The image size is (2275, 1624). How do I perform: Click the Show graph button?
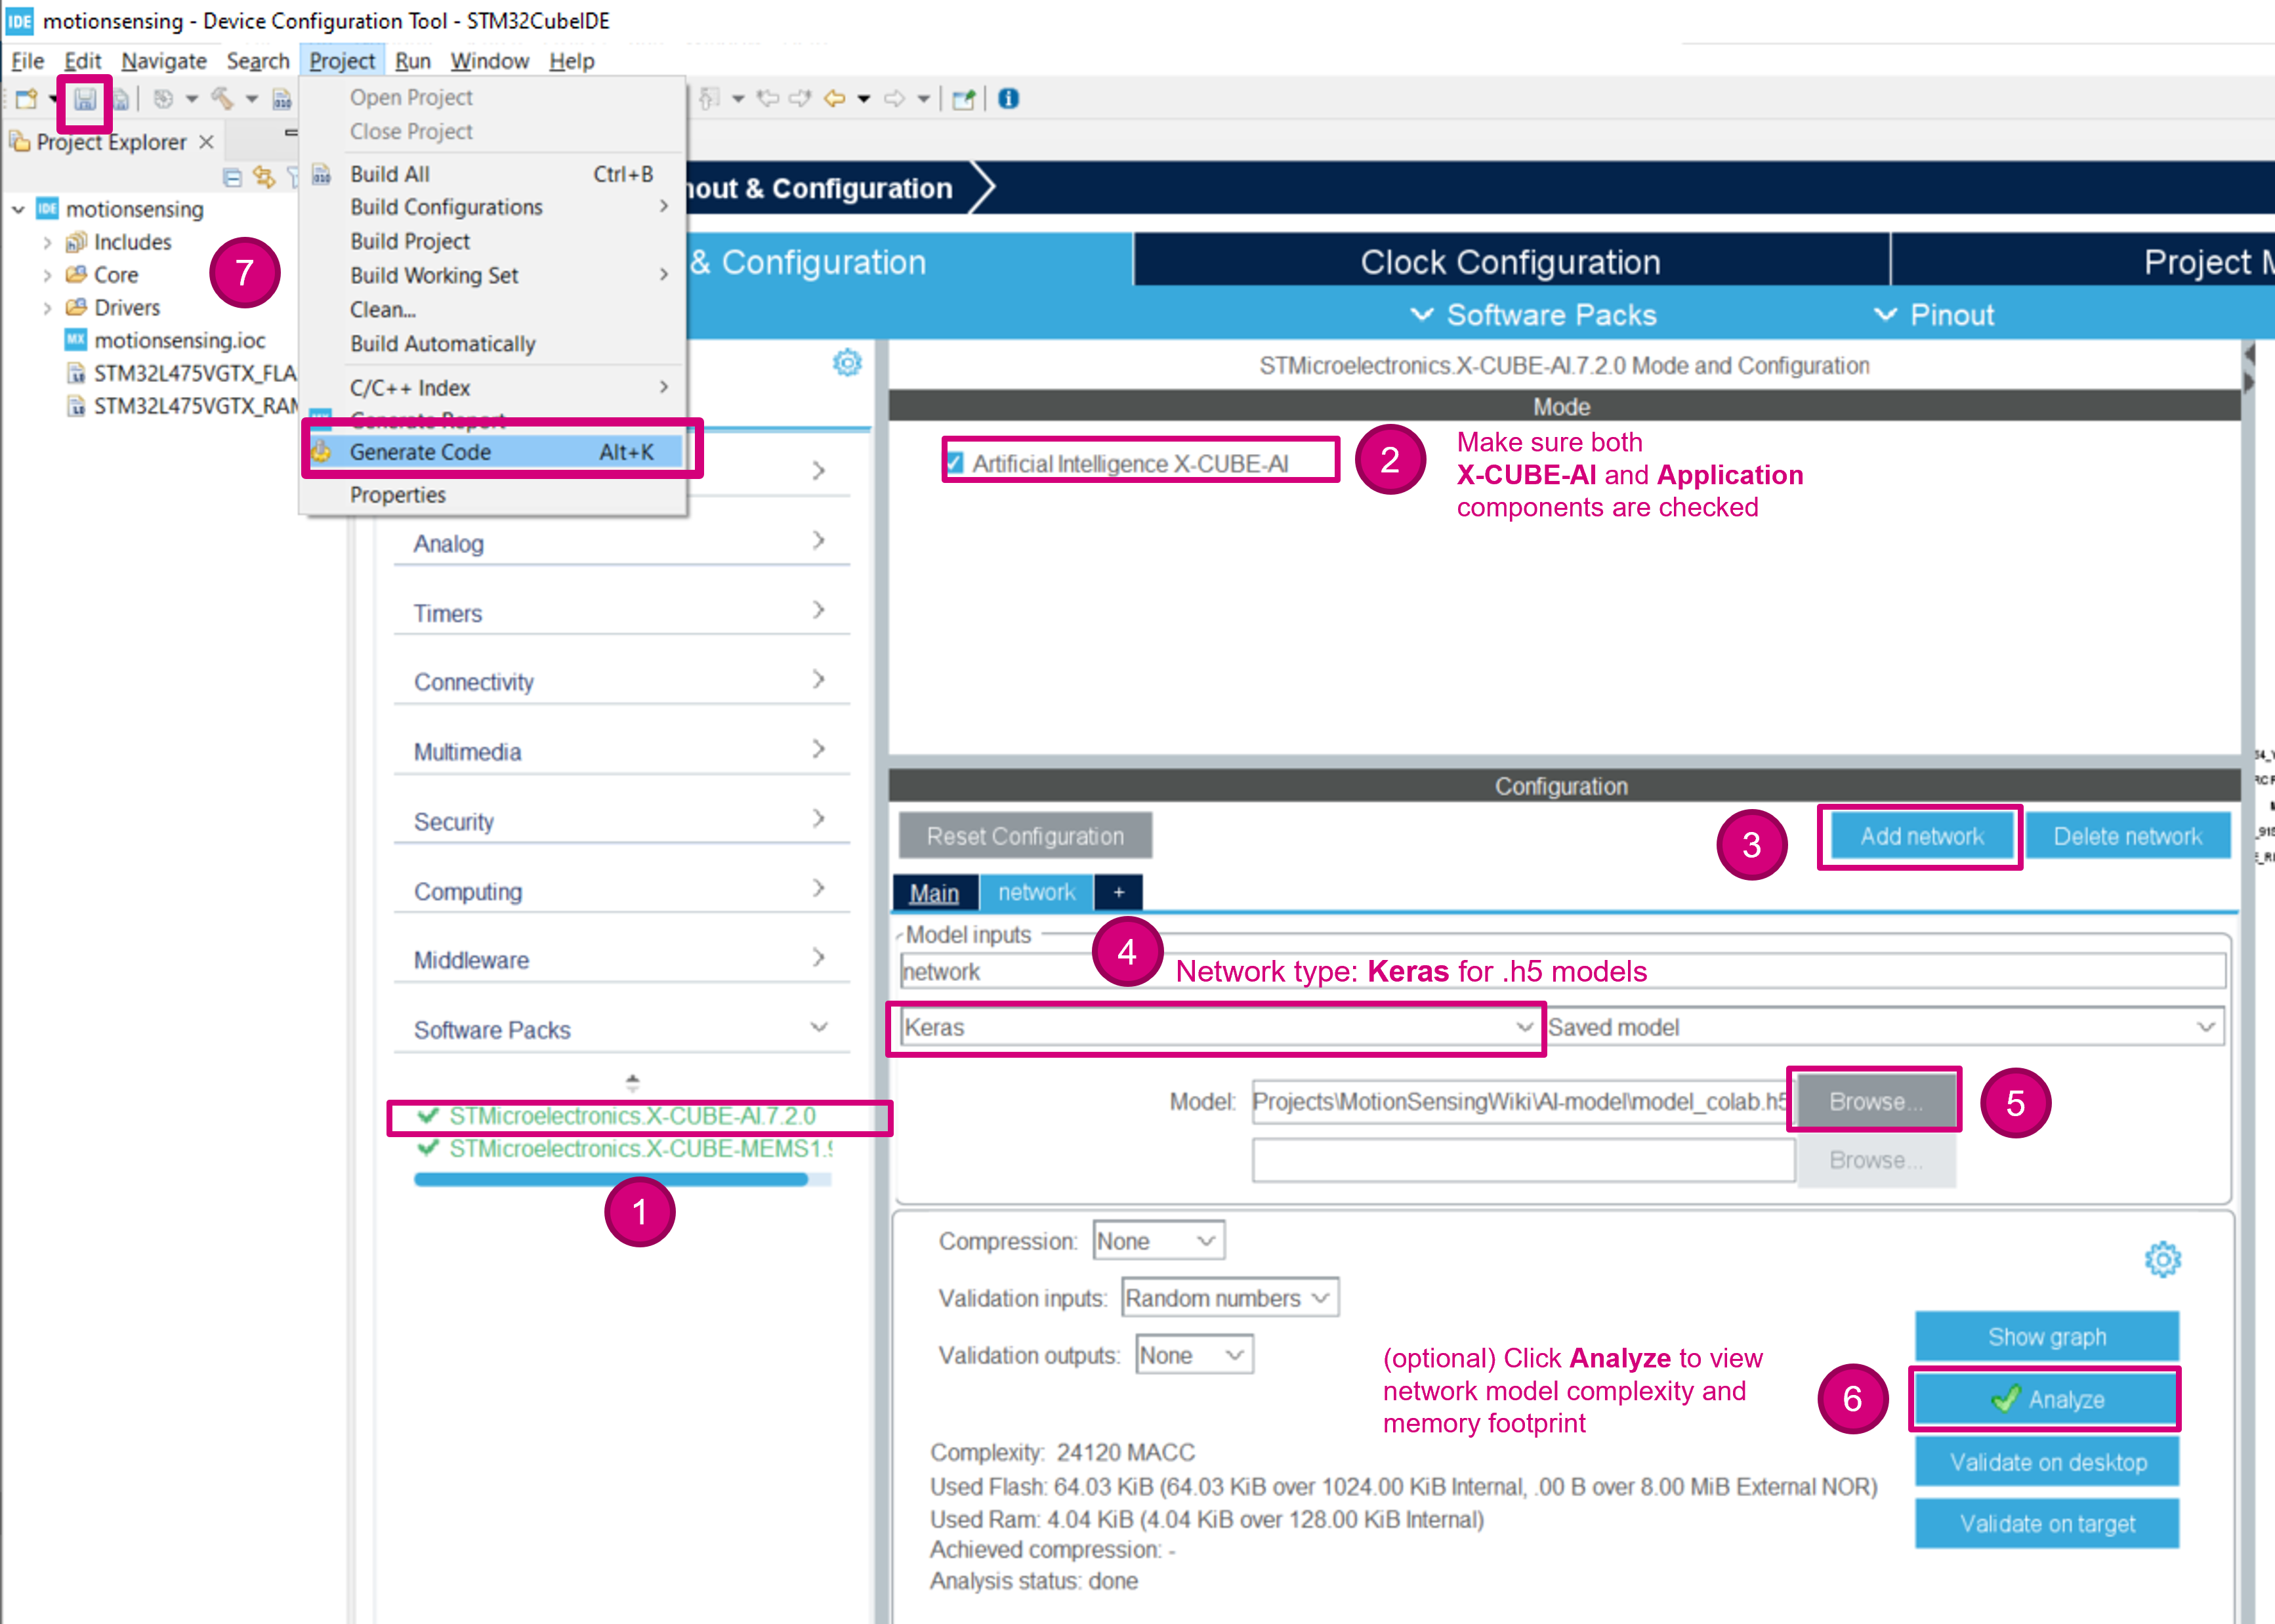click(2046, 1336)
